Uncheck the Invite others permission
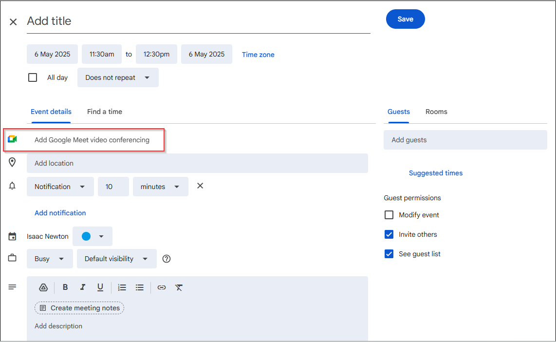Viewport: 556px width, 342px height. pos(389,234)
